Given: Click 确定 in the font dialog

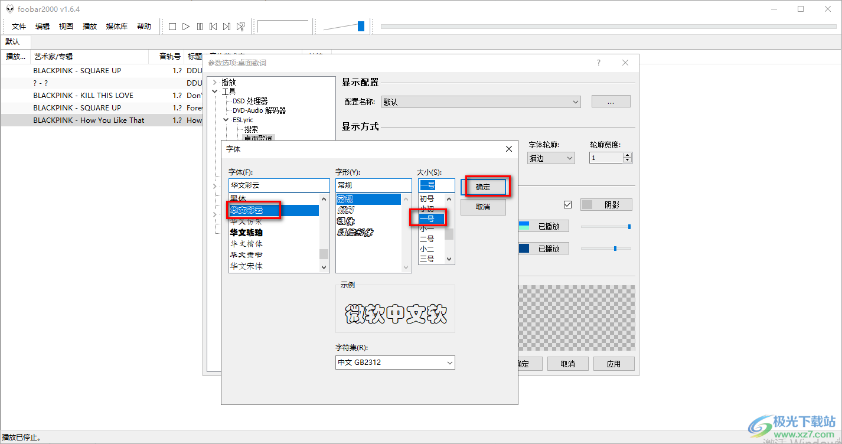Looking at the screenshot, I should (x=483, y=187).
